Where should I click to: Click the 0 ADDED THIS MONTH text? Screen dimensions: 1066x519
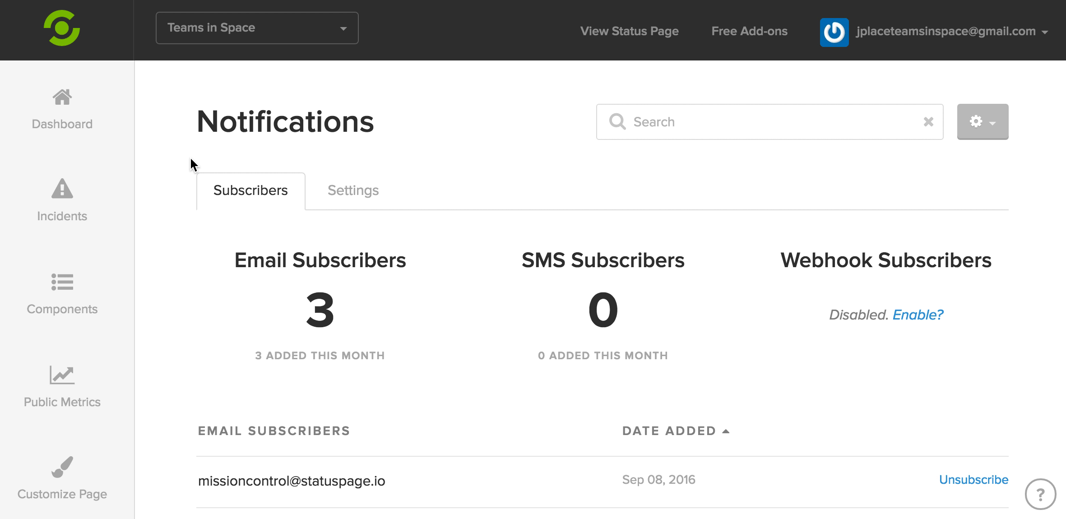[x=603, y=356]
